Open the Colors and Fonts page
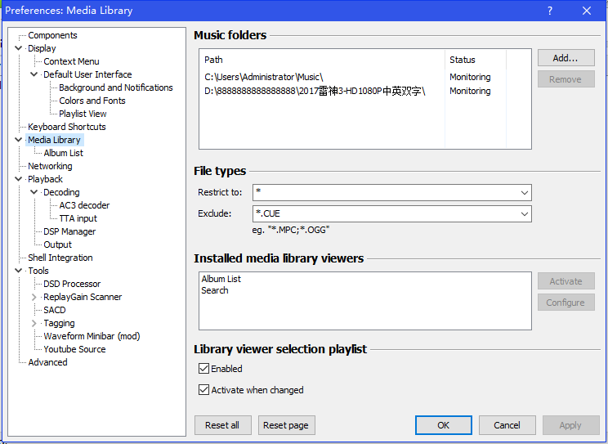608x444 pixels. point(92,101)
